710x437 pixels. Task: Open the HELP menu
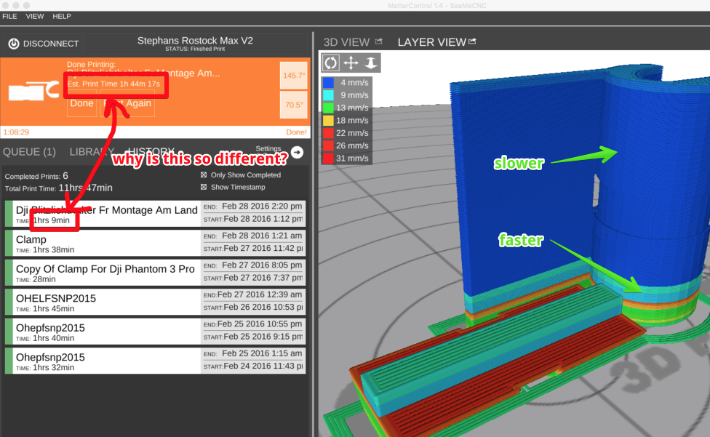[62, 16]
